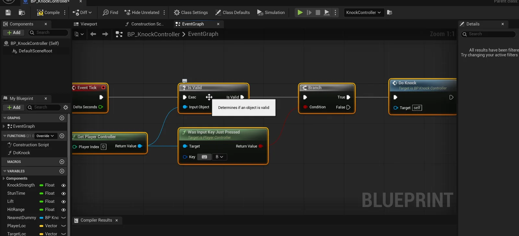The image size is (519, 236).
Task: Select the DoKnock function
Action: 21,153
